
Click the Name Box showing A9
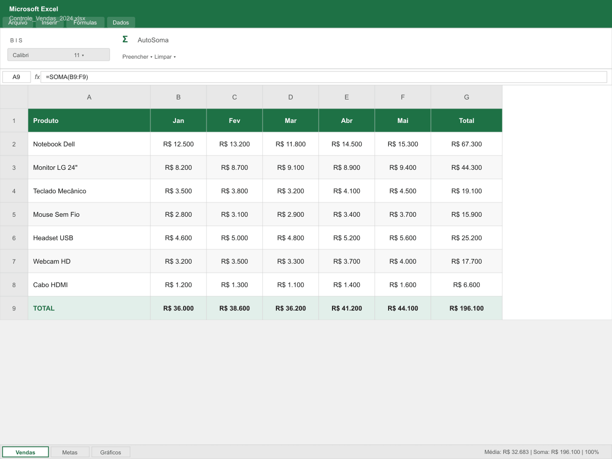click(x=16, y=76)
